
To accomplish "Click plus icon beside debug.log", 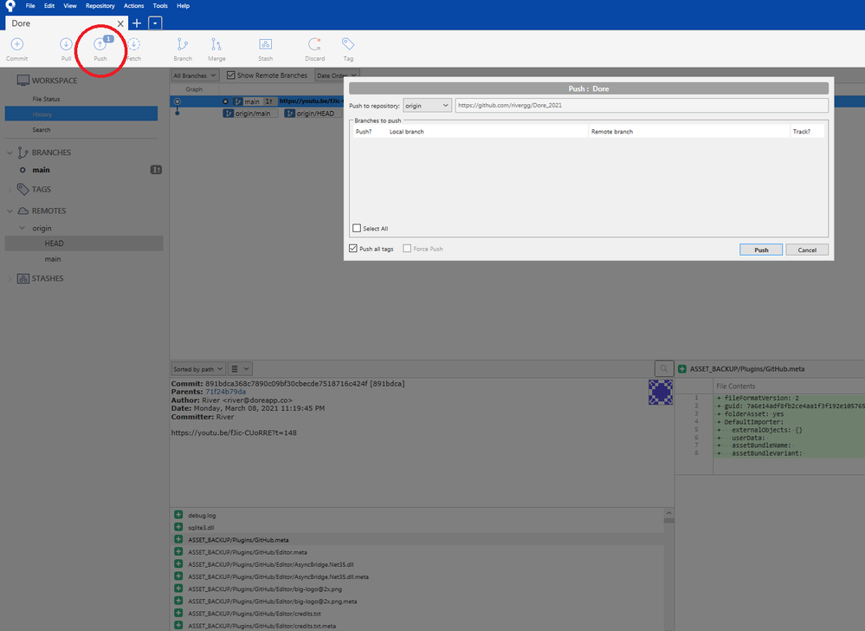I will click(178, 515).
